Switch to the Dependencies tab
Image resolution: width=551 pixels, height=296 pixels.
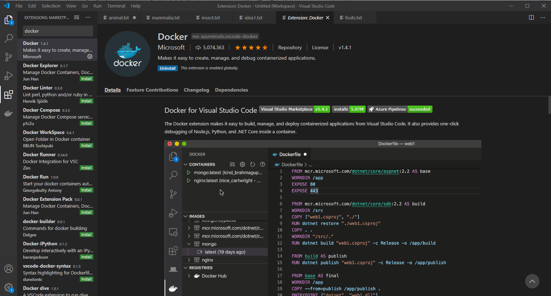click(x=231, y=90)
